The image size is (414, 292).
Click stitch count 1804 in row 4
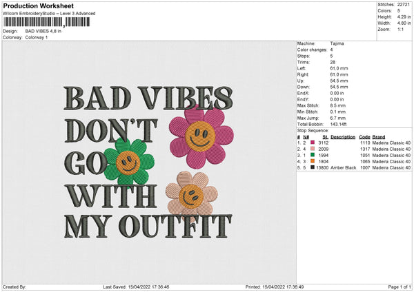click(x=324, y=162)
